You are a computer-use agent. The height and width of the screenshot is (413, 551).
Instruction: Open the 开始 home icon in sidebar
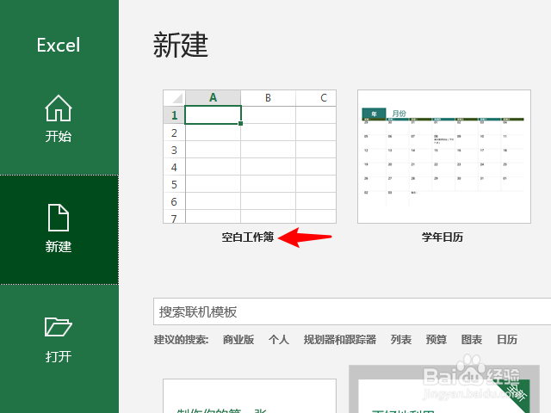(x=59, y=108)
